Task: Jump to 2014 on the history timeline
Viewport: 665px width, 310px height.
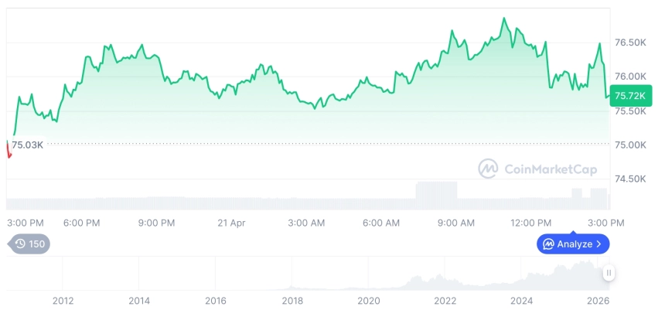Action: (x=139, y=301)
